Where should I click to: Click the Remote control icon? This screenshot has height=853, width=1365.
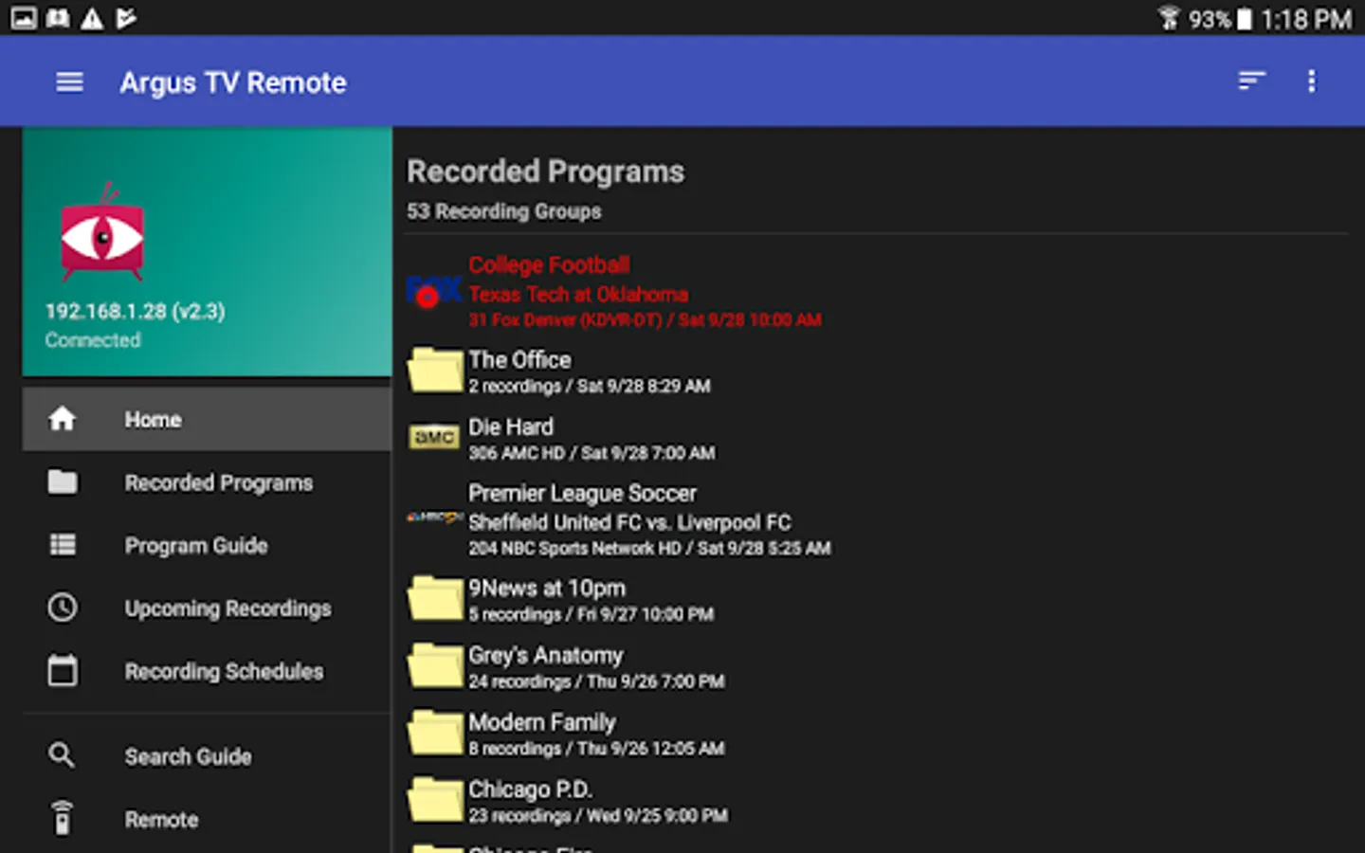tap(63, 818)
